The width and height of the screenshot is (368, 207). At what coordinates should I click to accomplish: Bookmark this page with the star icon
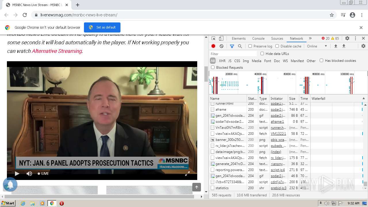332,15
